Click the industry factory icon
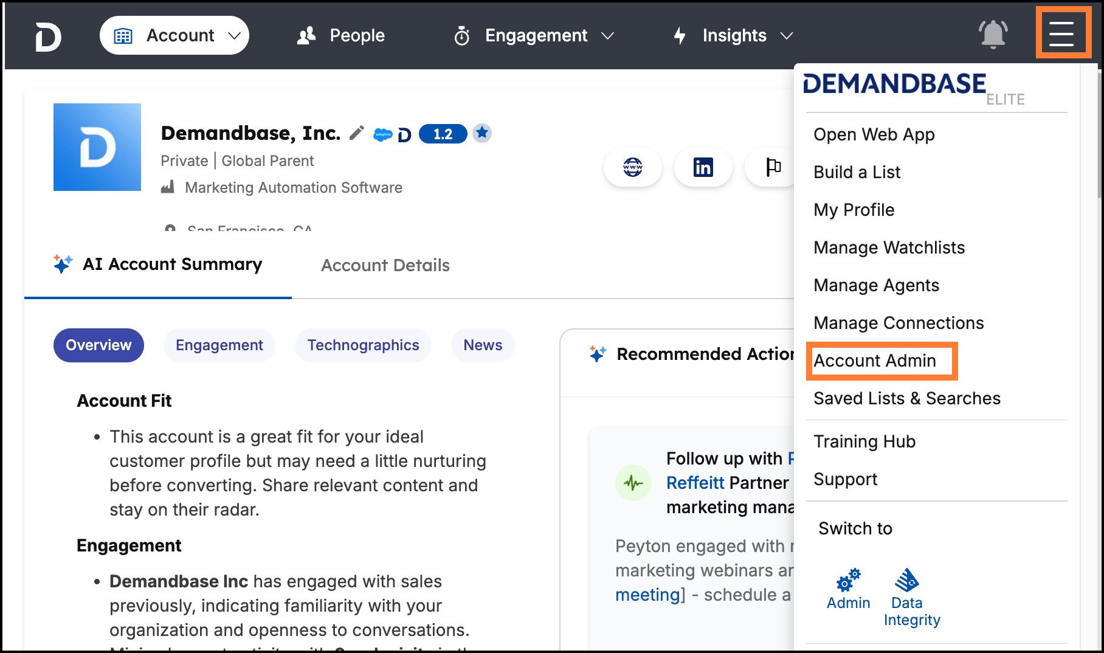This screenshot has width=1104, height=653. tap(168, 187)
